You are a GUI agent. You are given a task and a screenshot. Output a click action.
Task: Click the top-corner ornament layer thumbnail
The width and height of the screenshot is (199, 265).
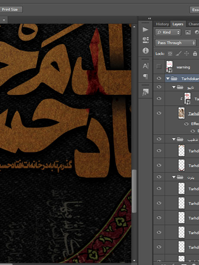click(x=182, y=151)
